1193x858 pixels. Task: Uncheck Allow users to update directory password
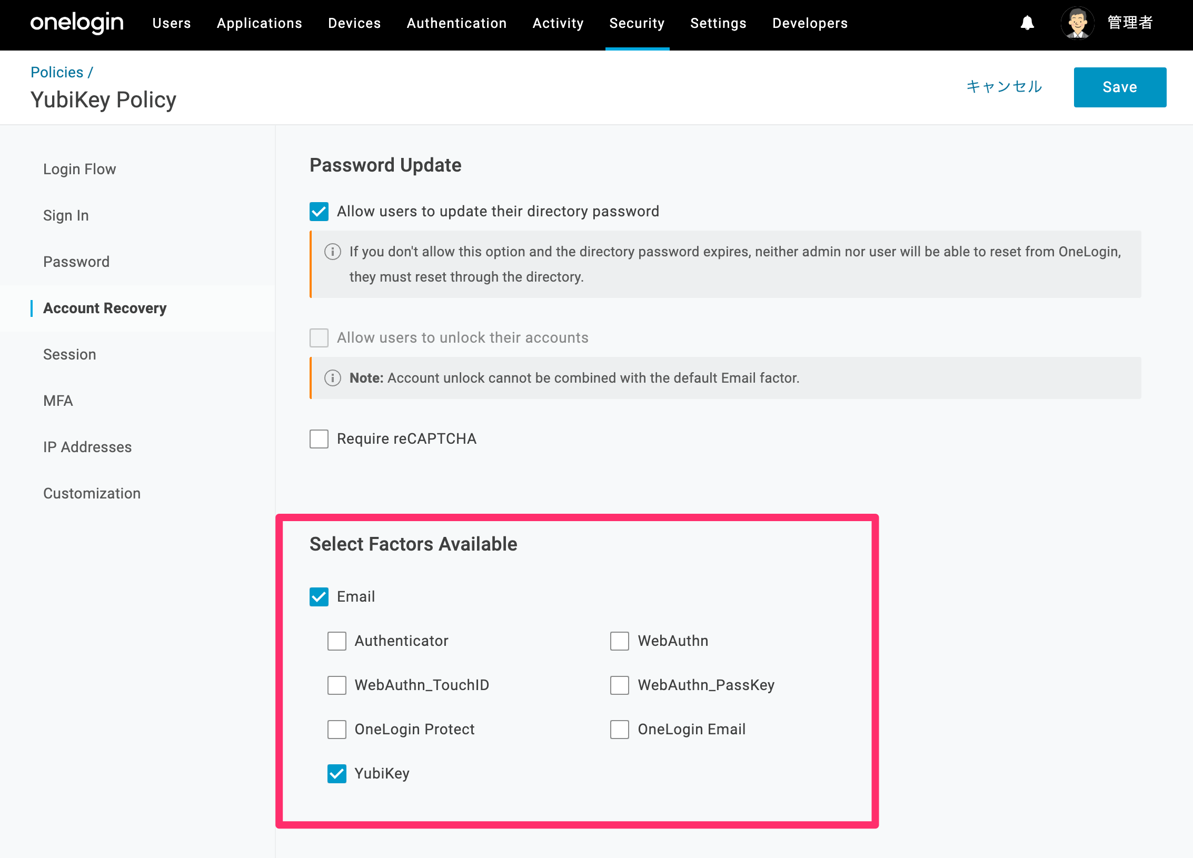319,212
